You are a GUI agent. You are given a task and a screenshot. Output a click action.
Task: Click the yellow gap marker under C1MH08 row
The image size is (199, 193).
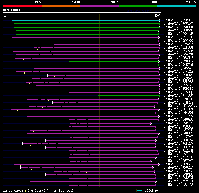(x=55, y=76)
